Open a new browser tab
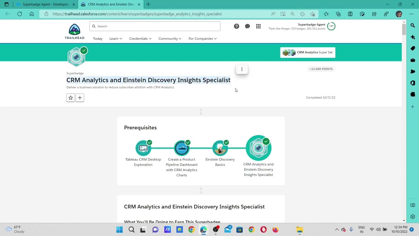The height and width of the screenshot is (236, 419). 148,4
